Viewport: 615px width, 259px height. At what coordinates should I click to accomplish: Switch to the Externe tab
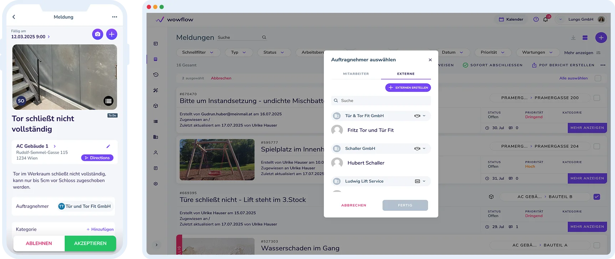pyautogui.click(x=406, y=74)
